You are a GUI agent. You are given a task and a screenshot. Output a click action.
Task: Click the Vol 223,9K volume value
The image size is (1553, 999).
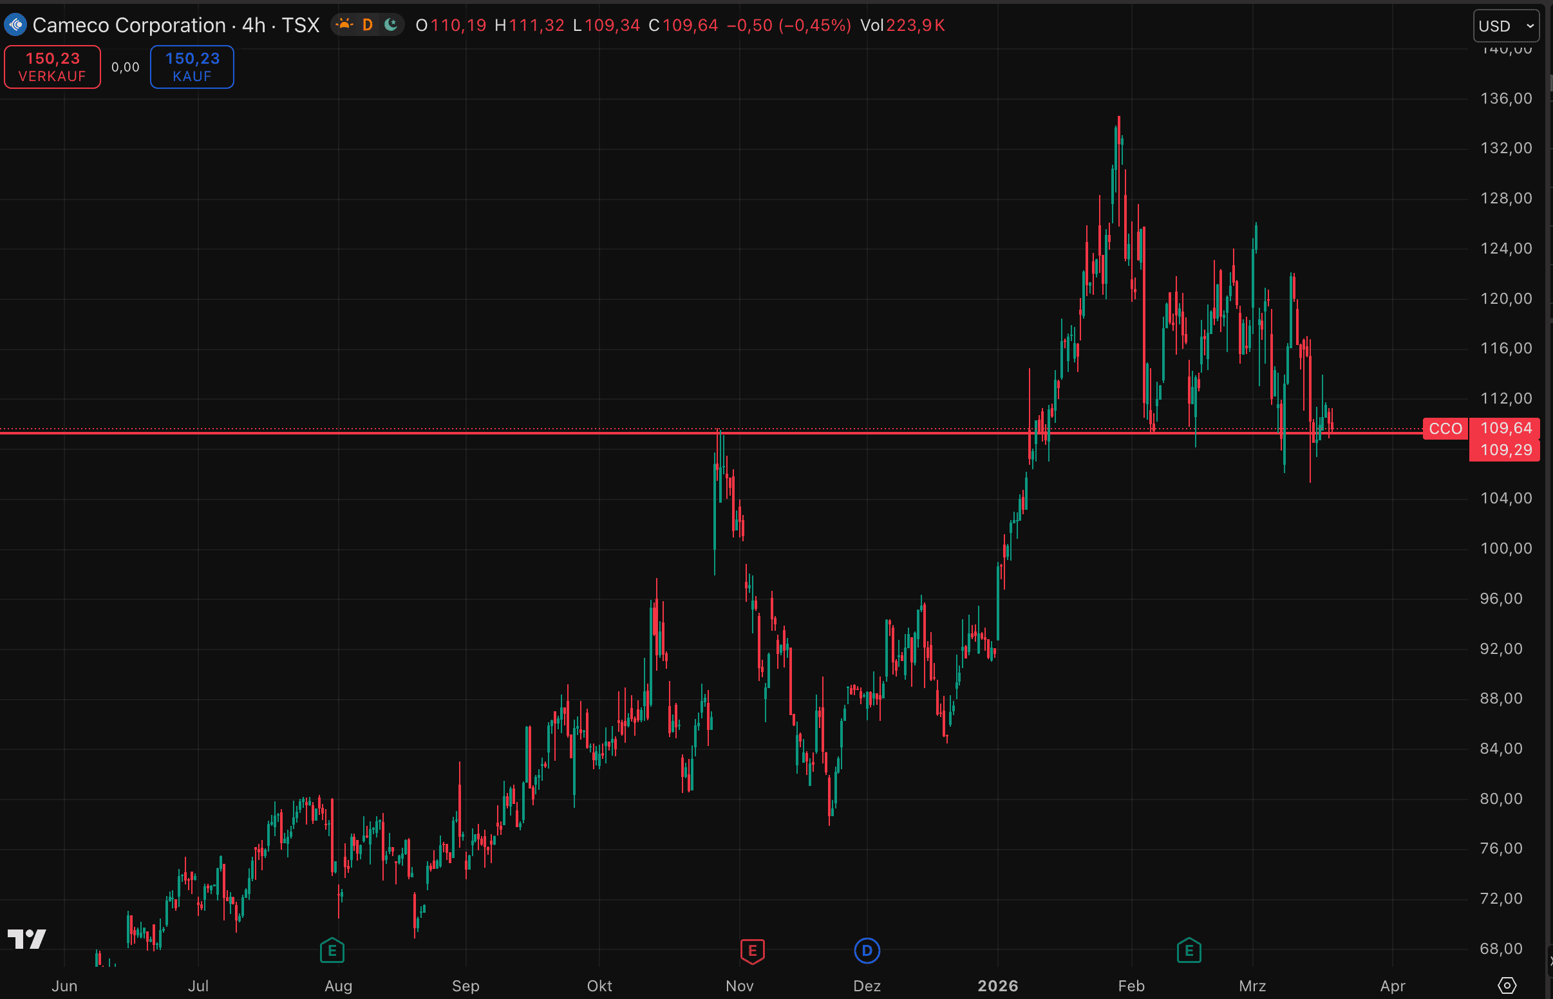pyautogui.click(x=915, y=25)
